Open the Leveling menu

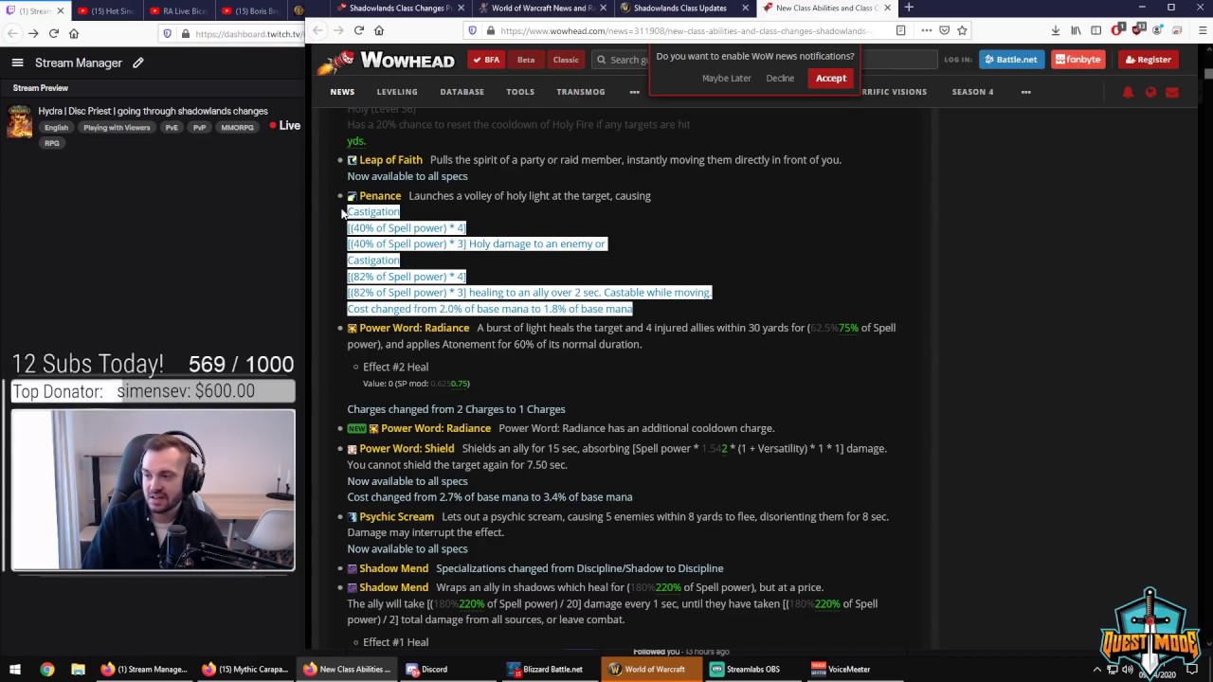click(397, 92)
